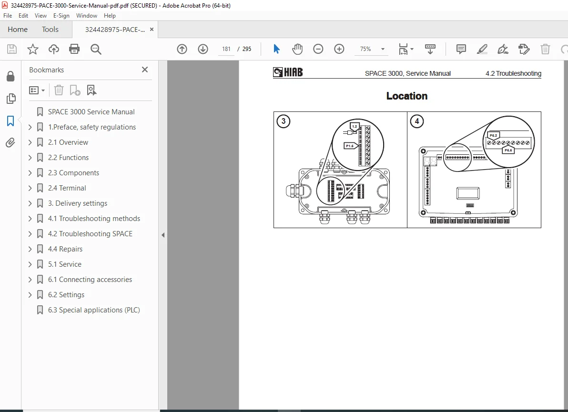Open the View menu
The width and height of the screenshot is (568, 412).
pos(41,16)
